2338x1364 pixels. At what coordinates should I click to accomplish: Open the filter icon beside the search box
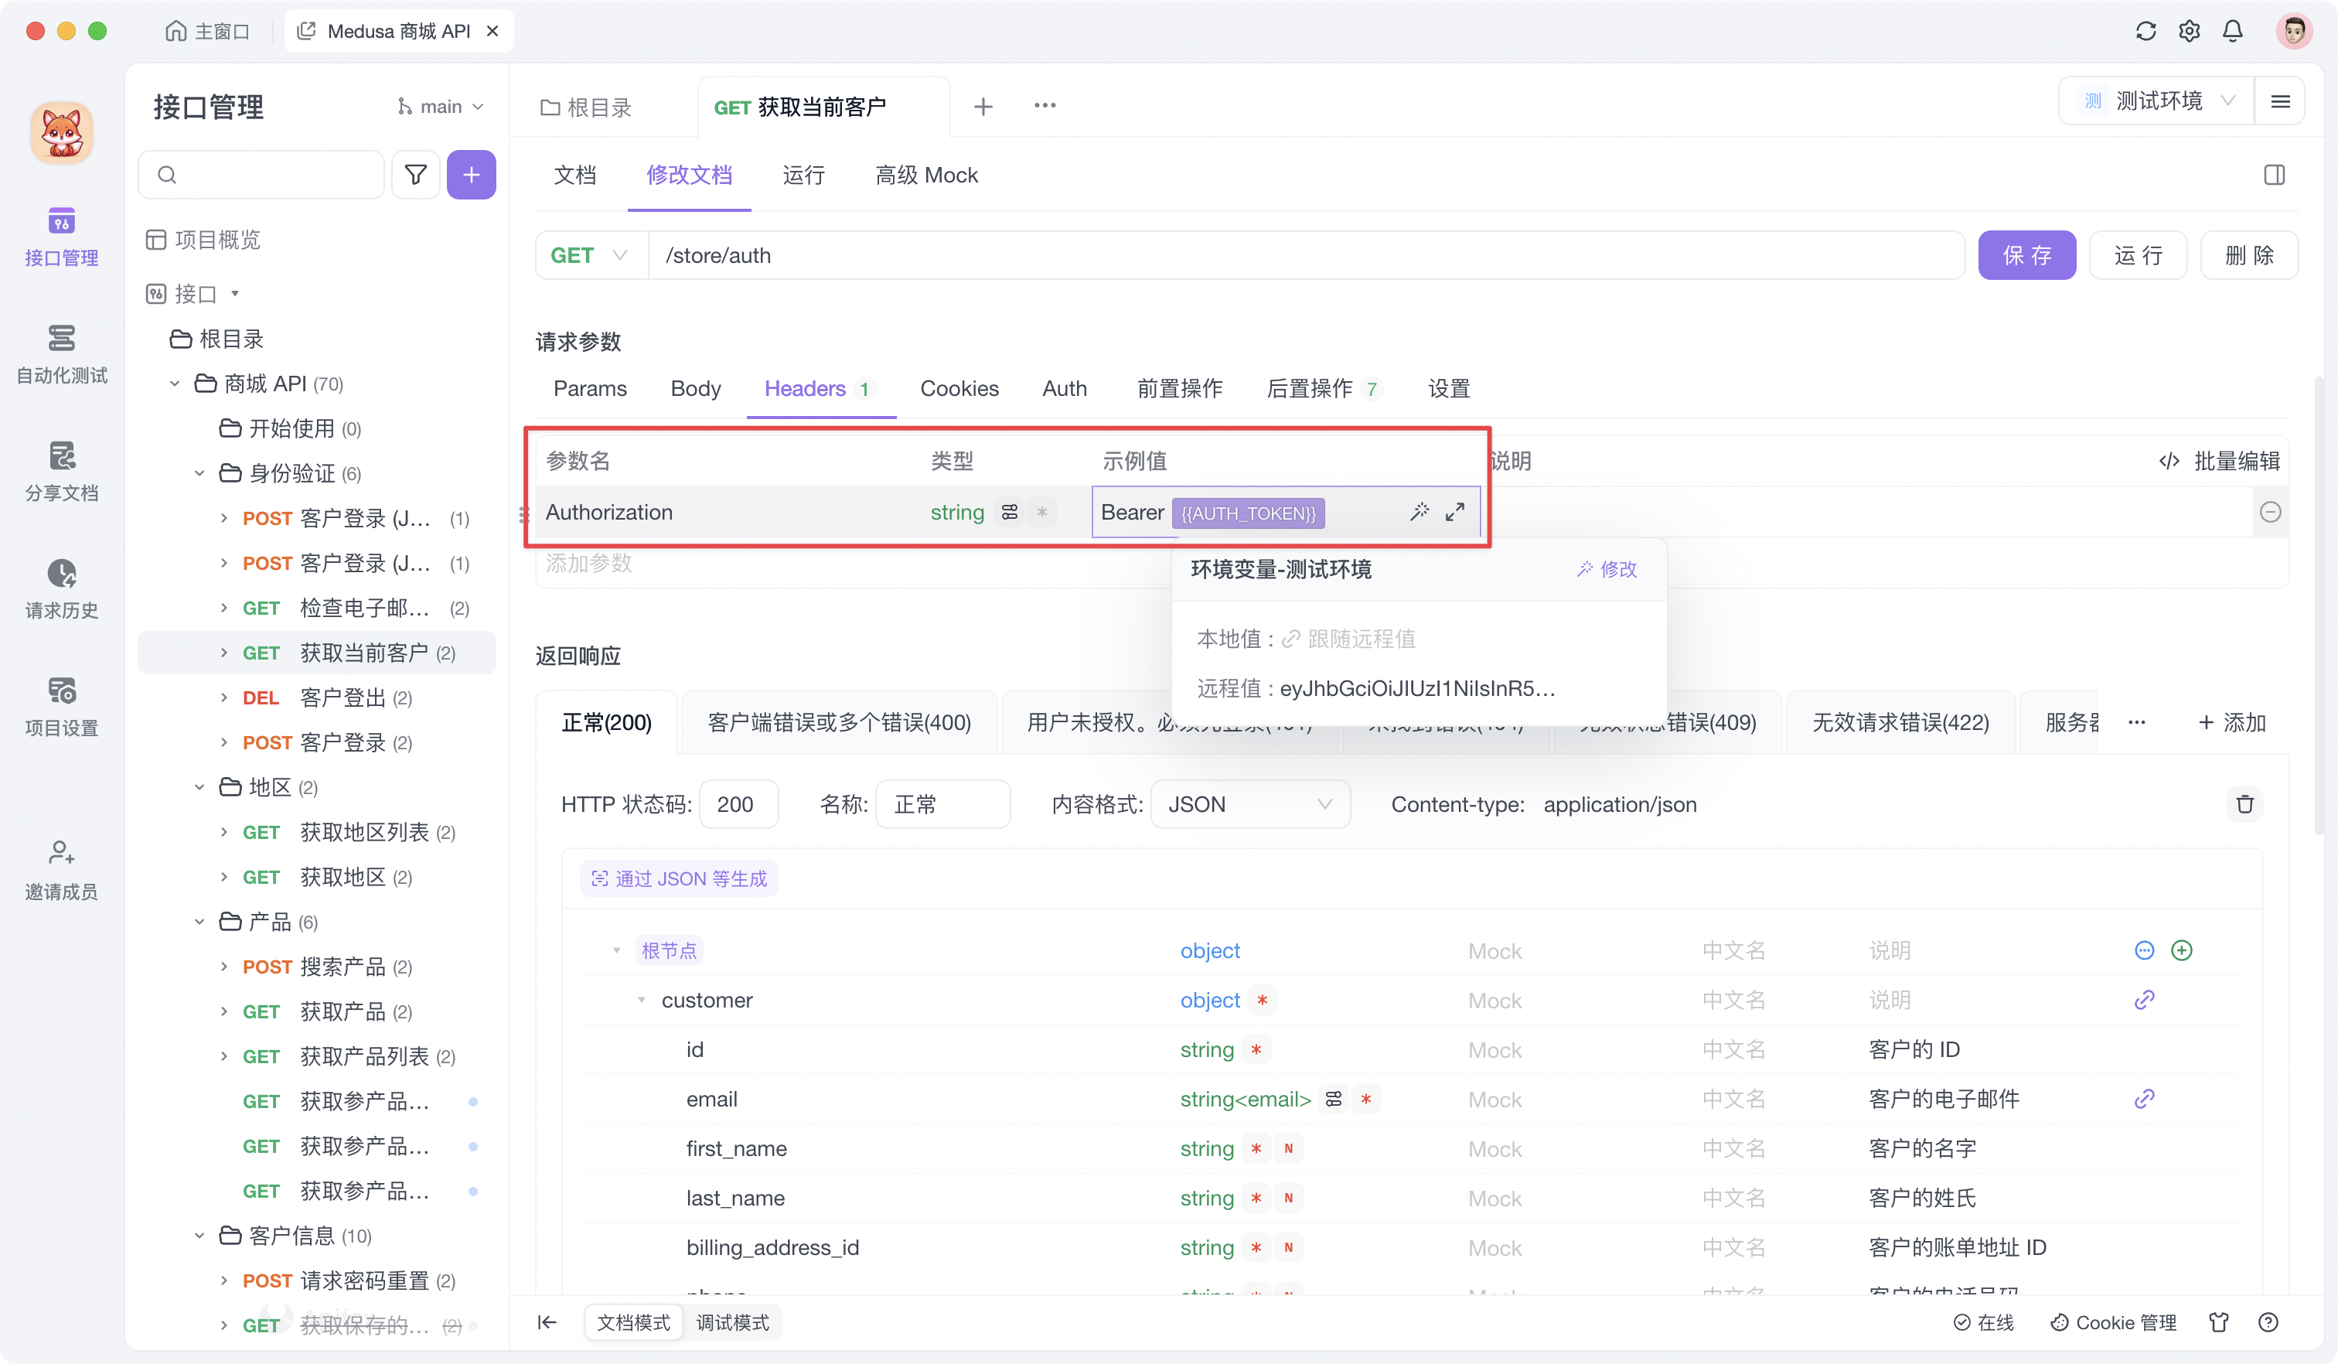(x=414, y=175)
